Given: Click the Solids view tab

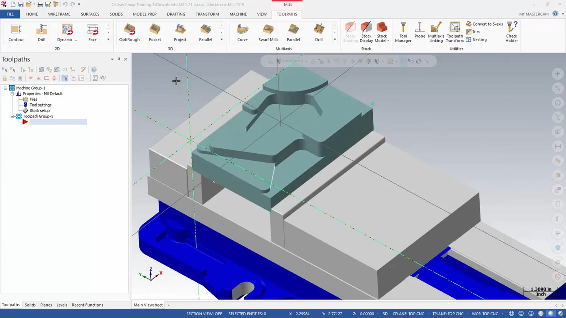Looking at the screenshot, I should (x=30, y=305).
